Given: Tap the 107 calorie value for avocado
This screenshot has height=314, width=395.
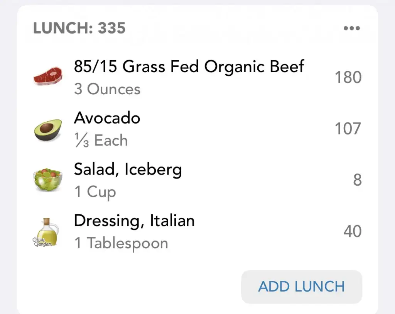Looking at the screenshot, I should coord(348,129).
